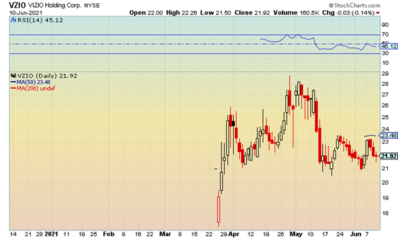Click the May label on date axis
398x239 pixels.
click(296, 234)
